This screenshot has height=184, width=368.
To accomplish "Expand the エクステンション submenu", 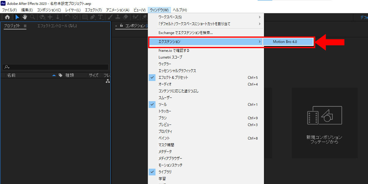I will (206, 41).
